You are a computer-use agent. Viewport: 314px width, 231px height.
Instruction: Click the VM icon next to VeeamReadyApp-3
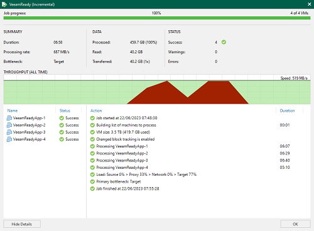point(9,132)
